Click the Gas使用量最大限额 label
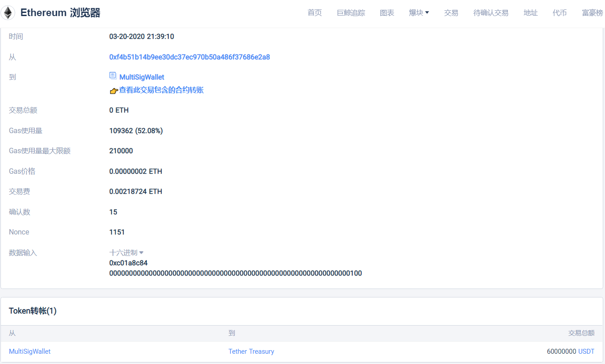This screenshot has width=605, height=364. 40,151
